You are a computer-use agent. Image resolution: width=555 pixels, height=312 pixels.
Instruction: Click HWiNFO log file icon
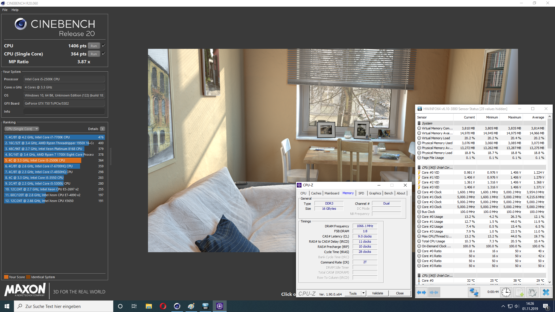click(519, 292)
